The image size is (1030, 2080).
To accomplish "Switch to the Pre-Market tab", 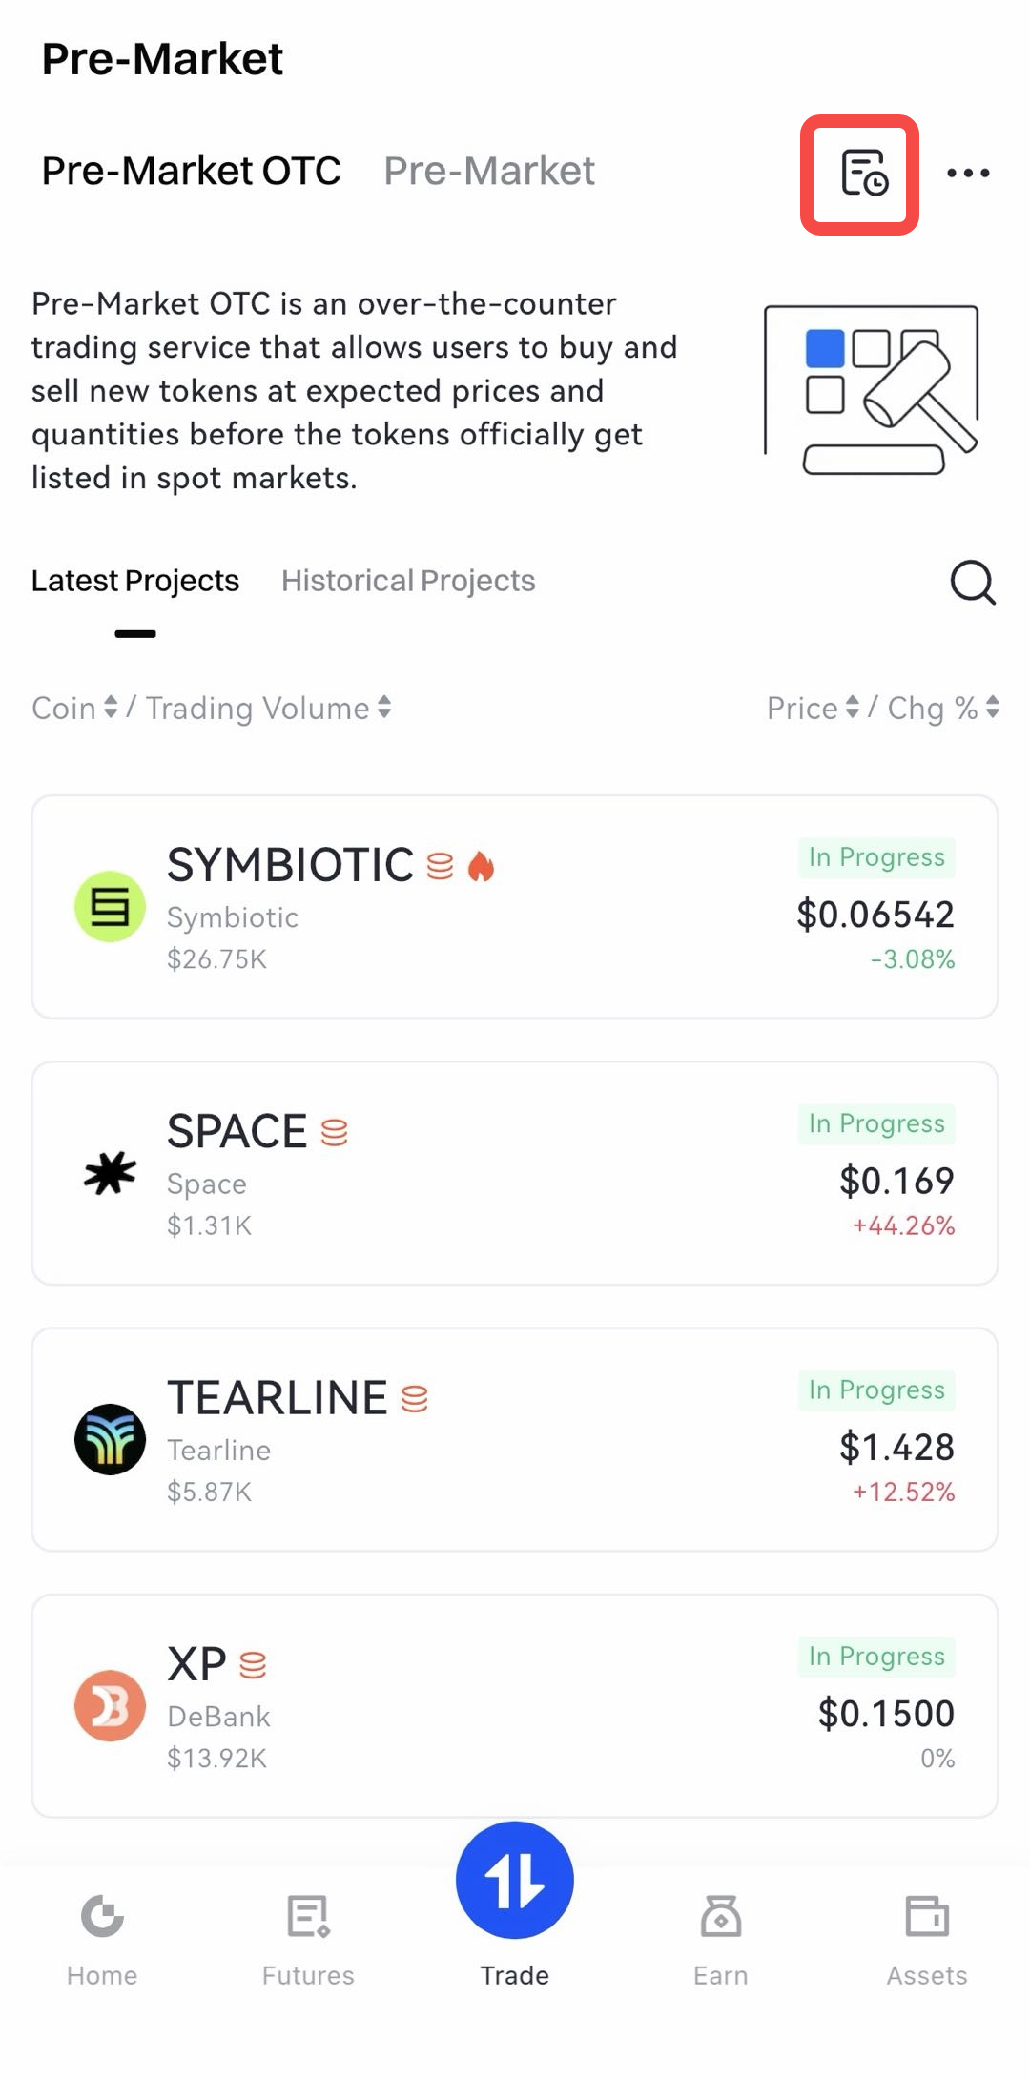I will click(x=489, y=172).
